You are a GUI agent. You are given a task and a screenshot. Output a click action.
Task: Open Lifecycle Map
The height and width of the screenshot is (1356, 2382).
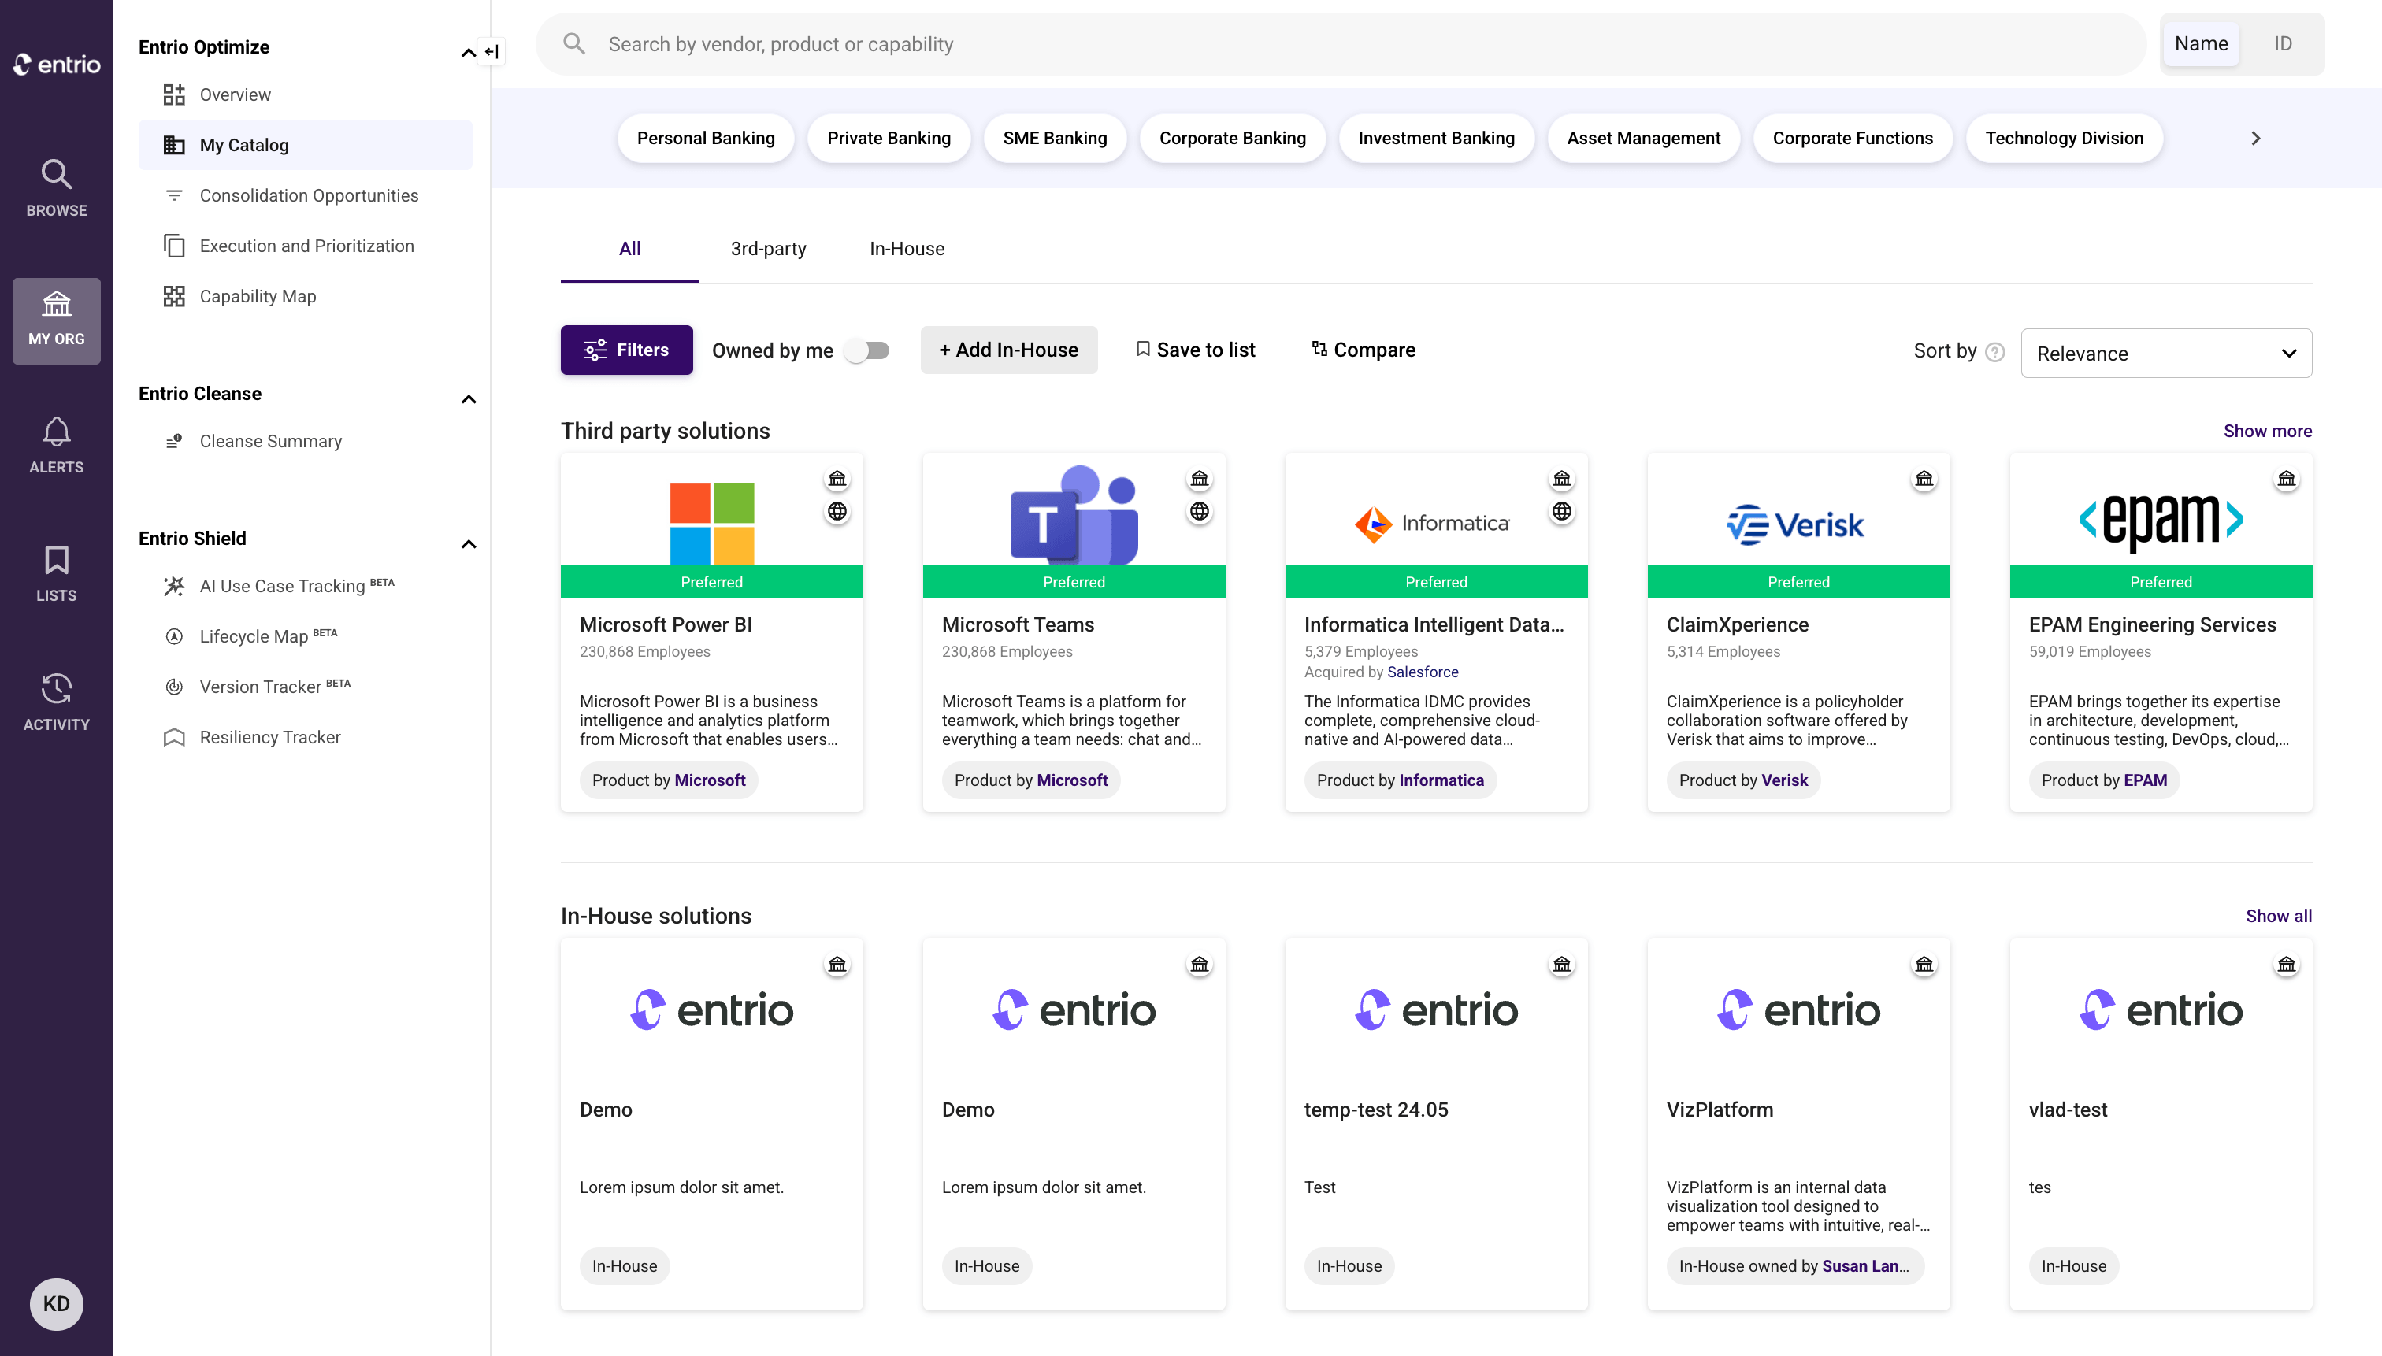pyautogui.click(x=305, y=635)
